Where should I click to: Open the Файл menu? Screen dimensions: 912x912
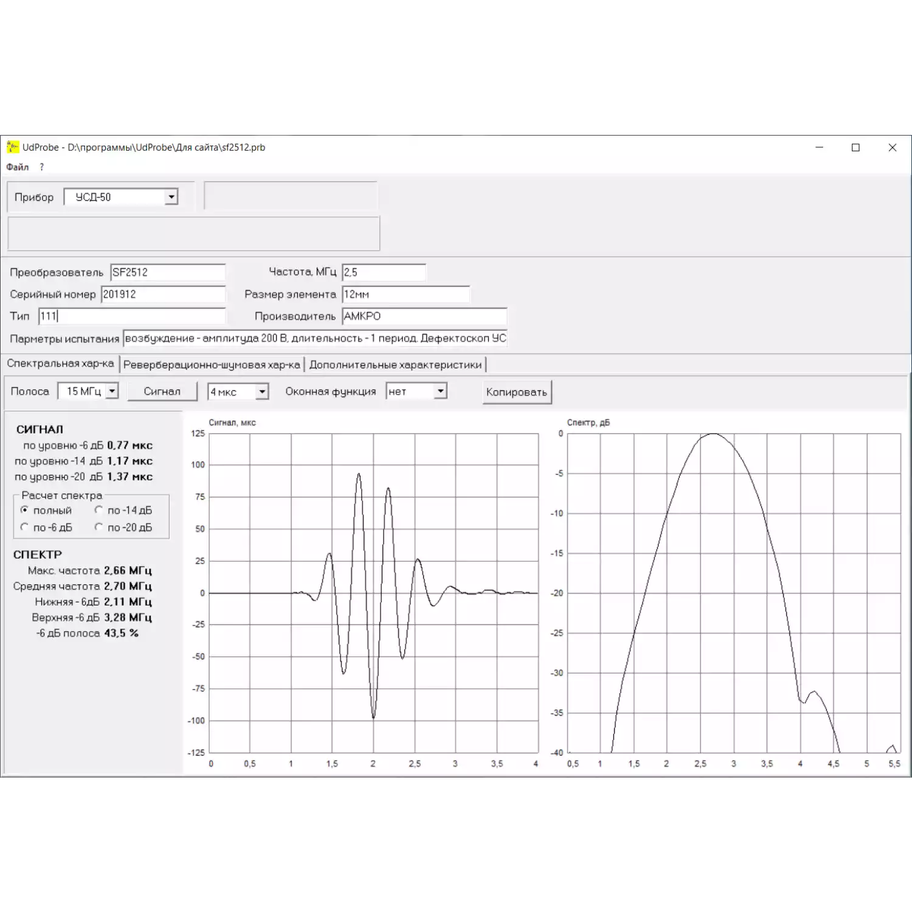(18, 167)
